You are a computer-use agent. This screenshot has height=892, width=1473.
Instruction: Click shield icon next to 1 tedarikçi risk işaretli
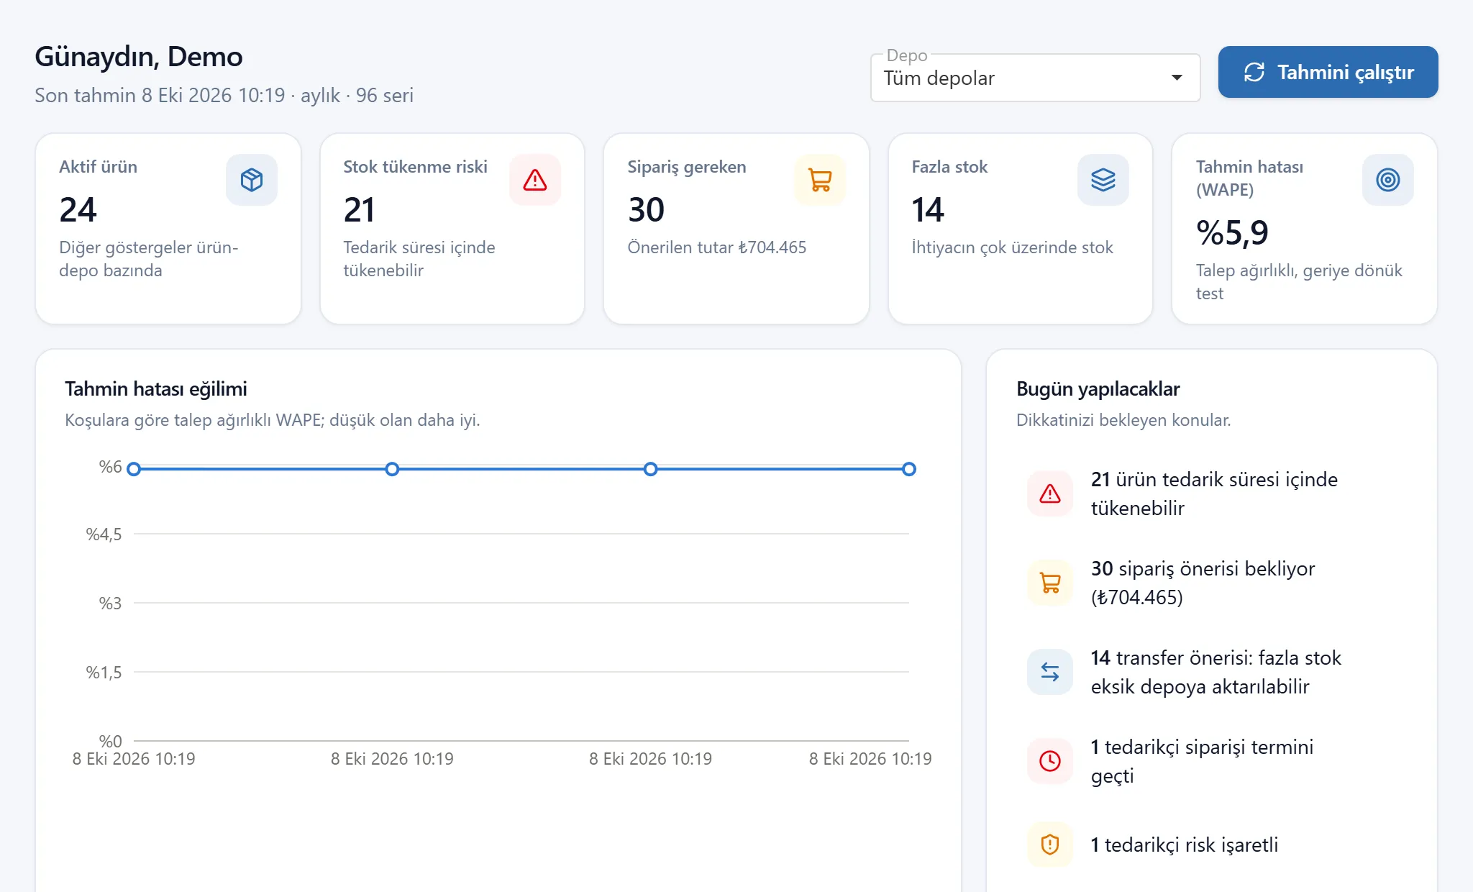pyautogui.click(x=1050, y=845)
